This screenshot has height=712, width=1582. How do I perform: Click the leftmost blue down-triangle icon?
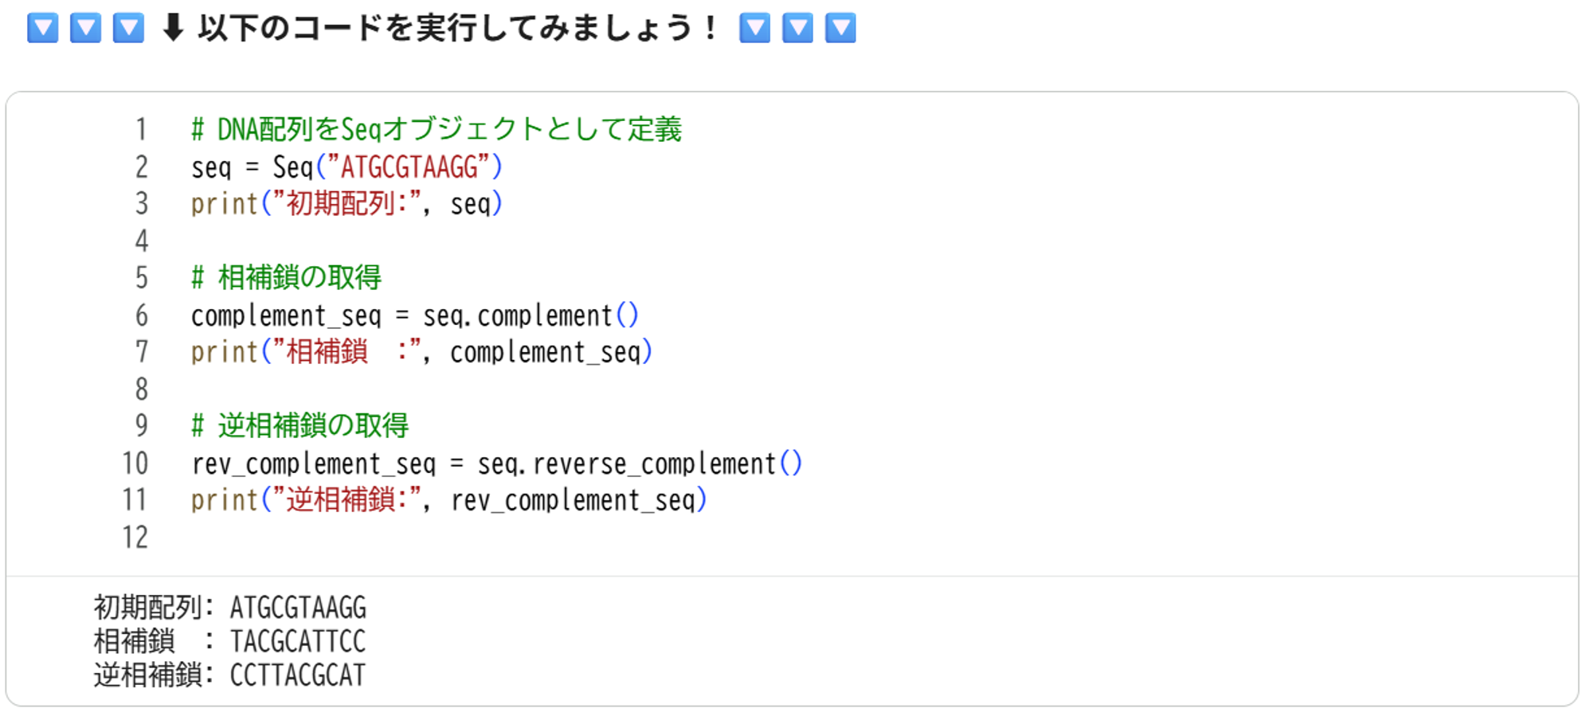pyautogui.click(x=42, y=28)
